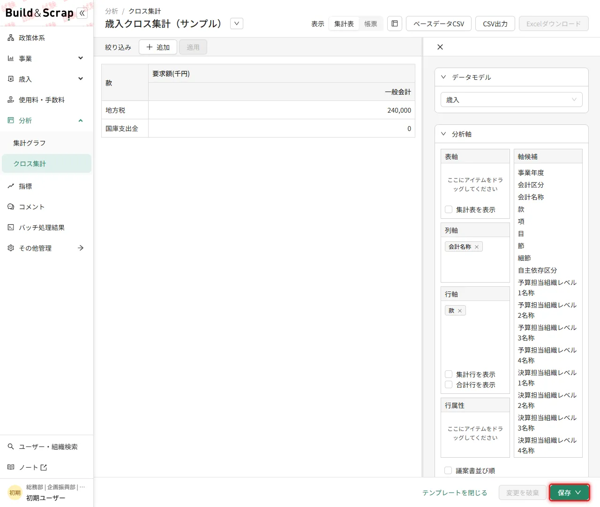Remove 款 tag from 行軸
600x507 pixels.
(x=460, y=311)
